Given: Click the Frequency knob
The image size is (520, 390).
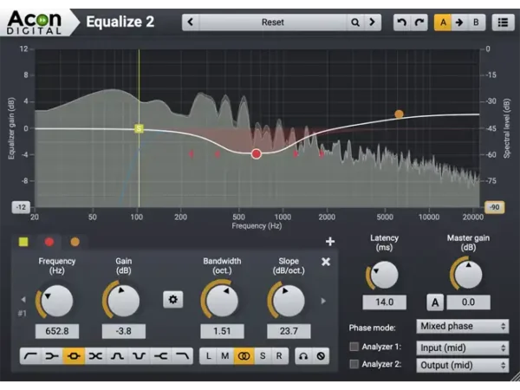Looking at the screenshot, I should point(56,301).
